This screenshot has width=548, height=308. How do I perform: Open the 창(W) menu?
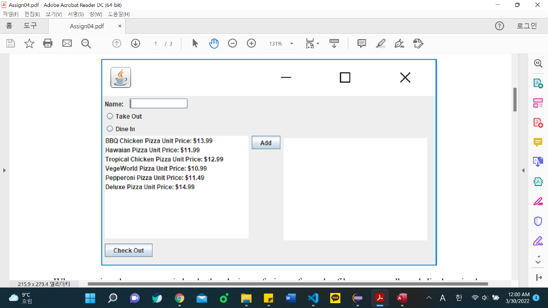click(x=96, y=14)
